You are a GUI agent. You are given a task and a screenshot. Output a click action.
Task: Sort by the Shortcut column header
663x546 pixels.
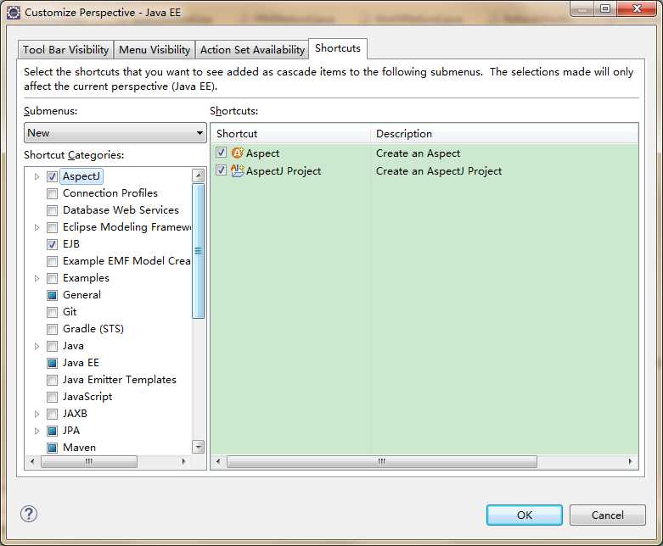click(290, 134)
